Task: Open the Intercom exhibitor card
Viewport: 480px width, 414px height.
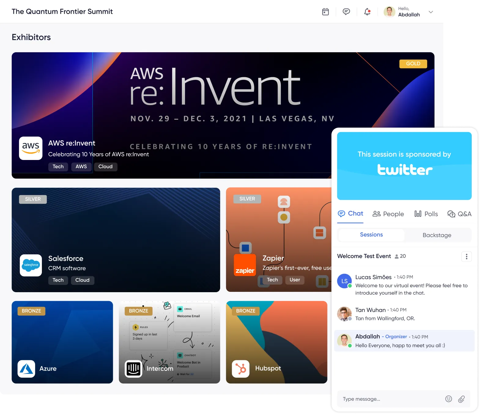Action: (x=169, y=342)
